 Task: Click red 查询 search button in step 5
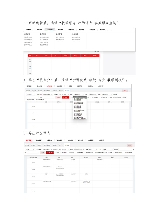click(50, 152)
